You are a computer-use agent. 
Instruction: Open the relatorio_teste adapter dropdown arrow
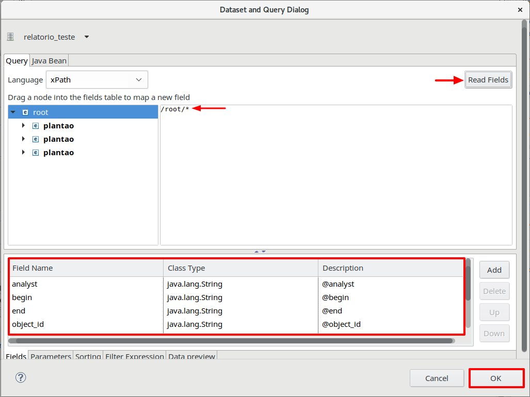(x=87, y=37)
